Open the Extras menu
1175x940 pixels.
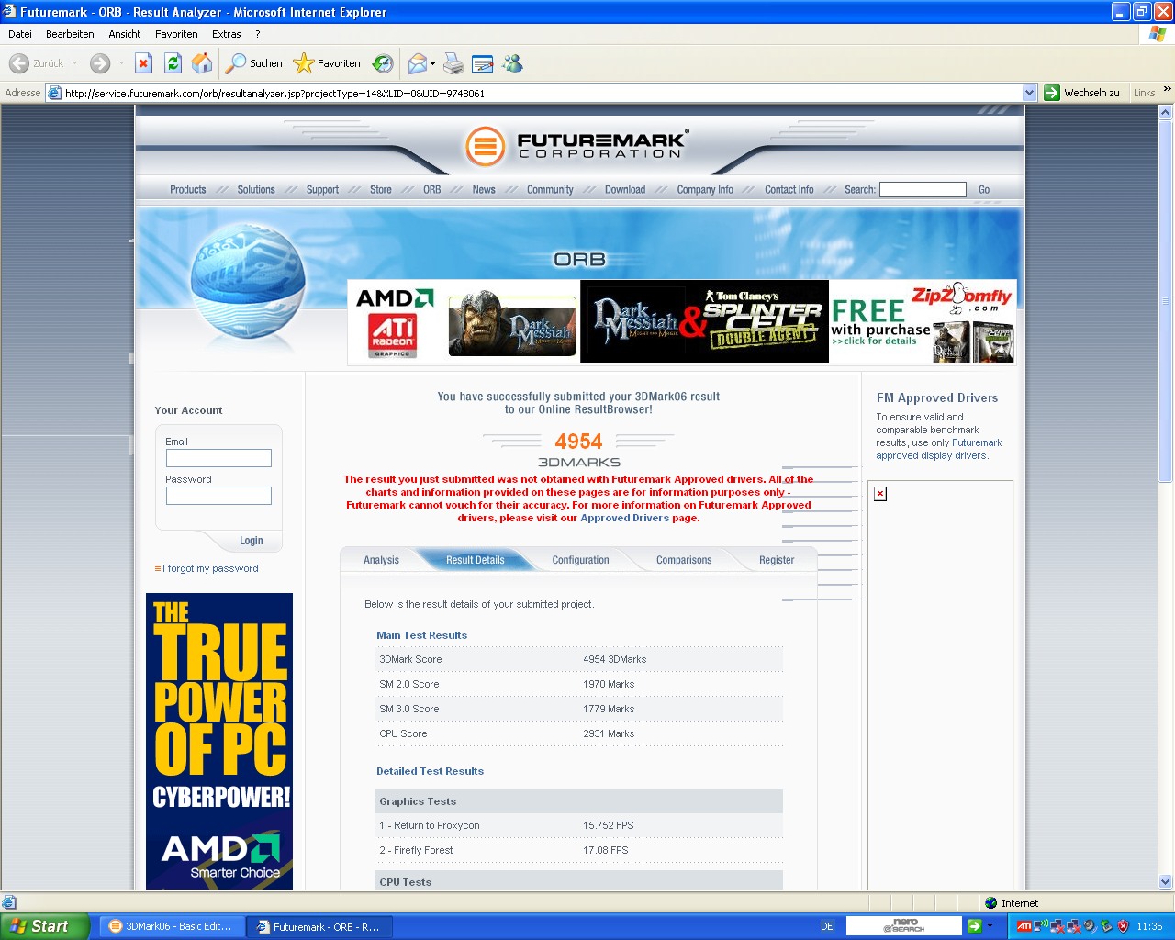tap(227, 34)
